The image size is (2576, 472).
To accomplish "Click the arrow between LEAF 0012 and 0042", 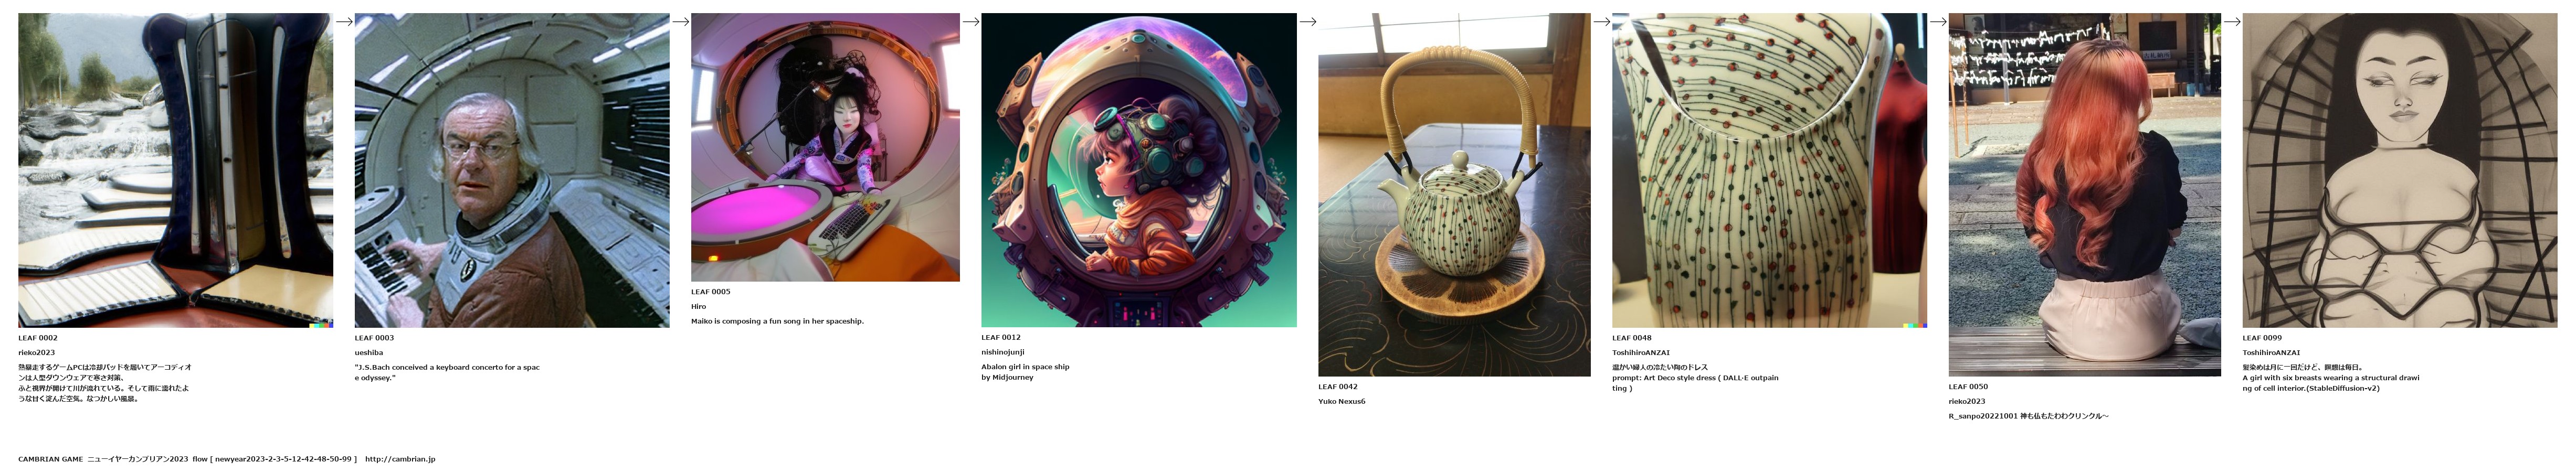I will coord(1307,21).
